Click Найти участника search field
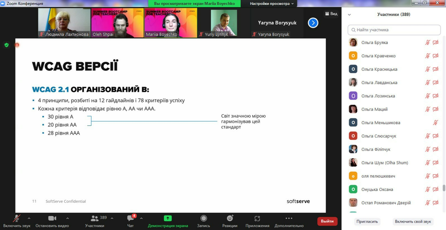This screenshot has height=230, width=446. point(394,30)
